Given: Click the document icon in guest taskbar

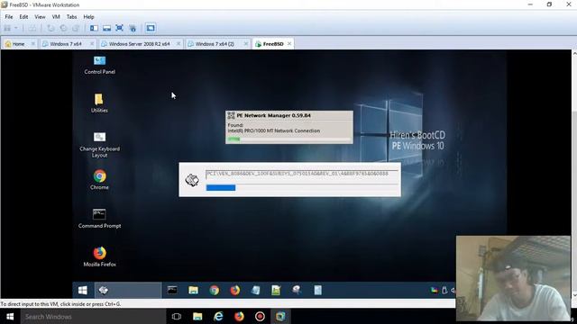Looking at the screenshot, I should (317, 290).
